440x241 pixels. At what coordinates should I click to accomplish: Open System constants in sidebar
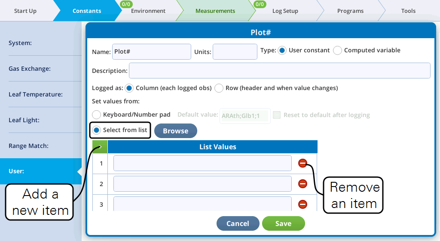pos(41,43)
